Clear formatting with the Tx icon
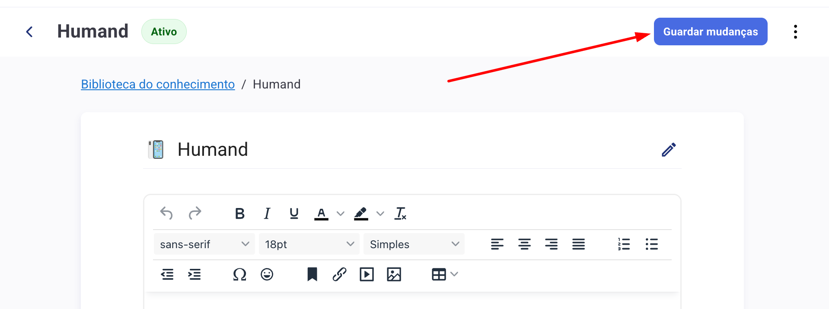Viewport: 829px width, 309px height. (401, 213)
